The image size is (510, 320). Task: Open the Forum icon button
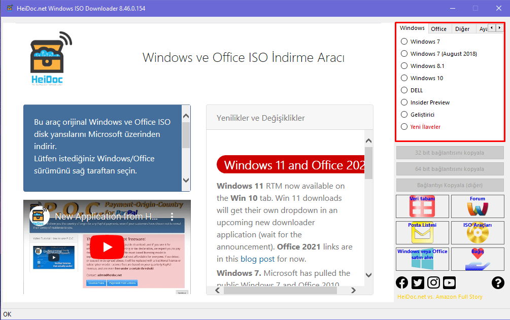point(478,206)
